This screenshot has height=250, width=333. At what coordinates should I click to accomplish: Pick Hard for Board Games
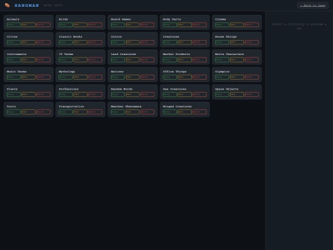click(x=147, y=25)
